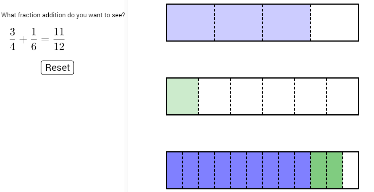Click the Reset button
Screen dimensions: 374x192
tap(58, 68)
